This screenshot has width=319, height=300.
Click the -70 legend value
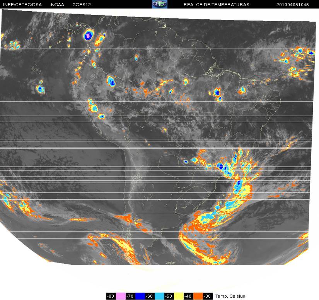point(130,296)
